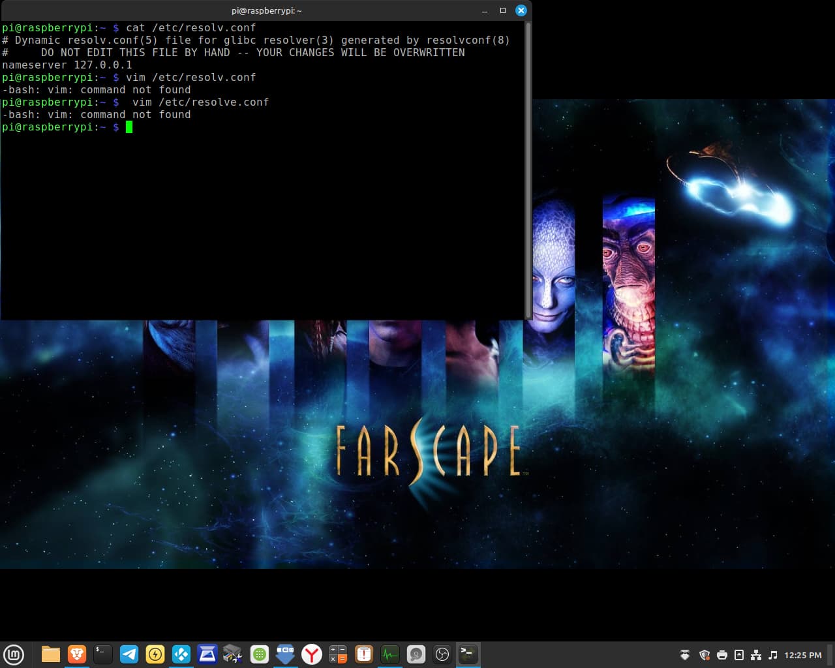Launch Kodi media center icon
This screenshot has width=835, height=668.
[x=181, y=654]
